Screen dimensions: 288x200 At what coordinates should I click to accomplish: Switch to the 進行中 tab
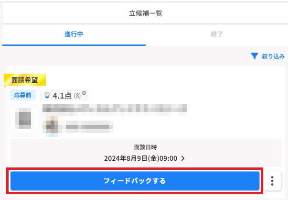pyautogui.click(x=74, y=34)
